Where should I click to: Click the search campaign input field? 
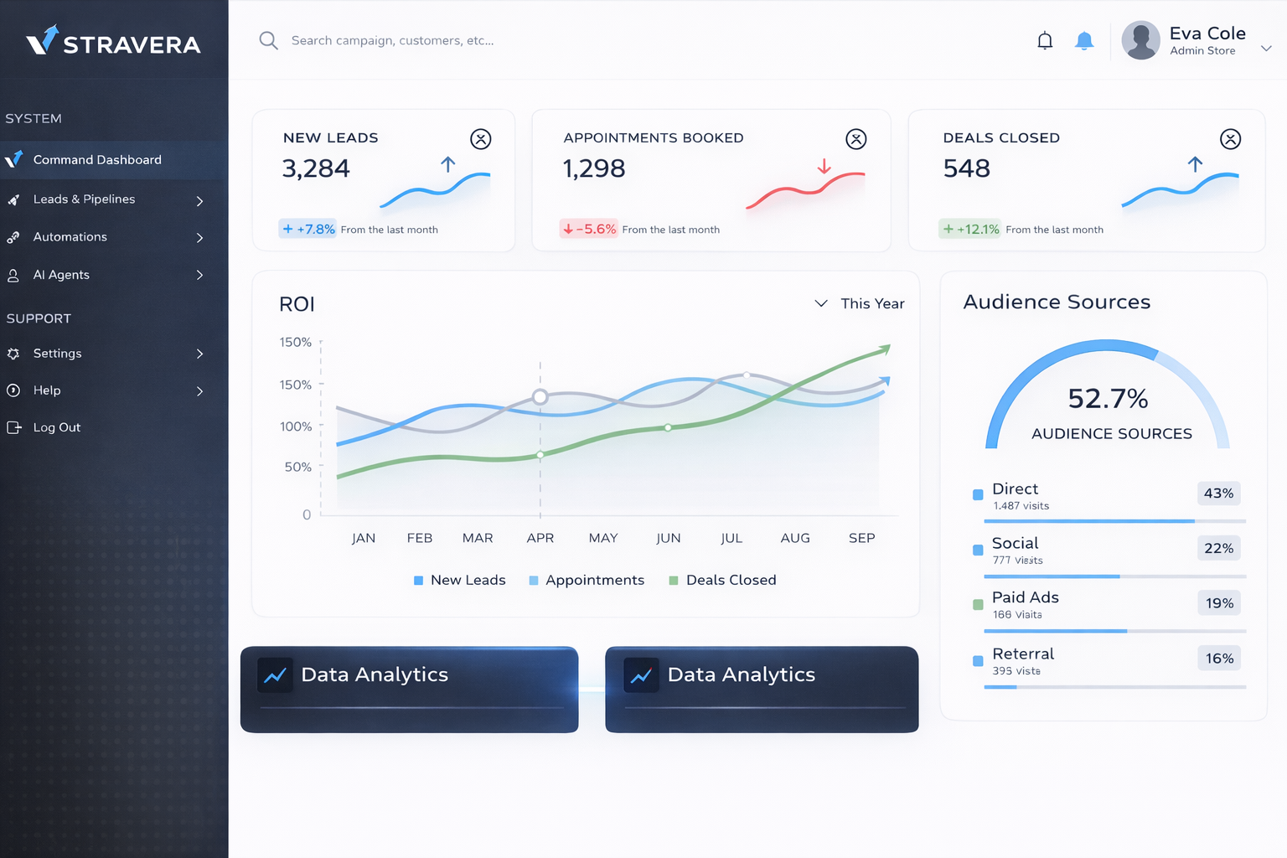(393, 40)
